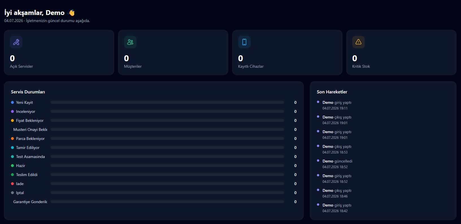The width and height of the screenshot is (461, 224).
Task: Select the Garantiye Gonderildi status row
Action: pyautogui.click(x=154, y=202)
